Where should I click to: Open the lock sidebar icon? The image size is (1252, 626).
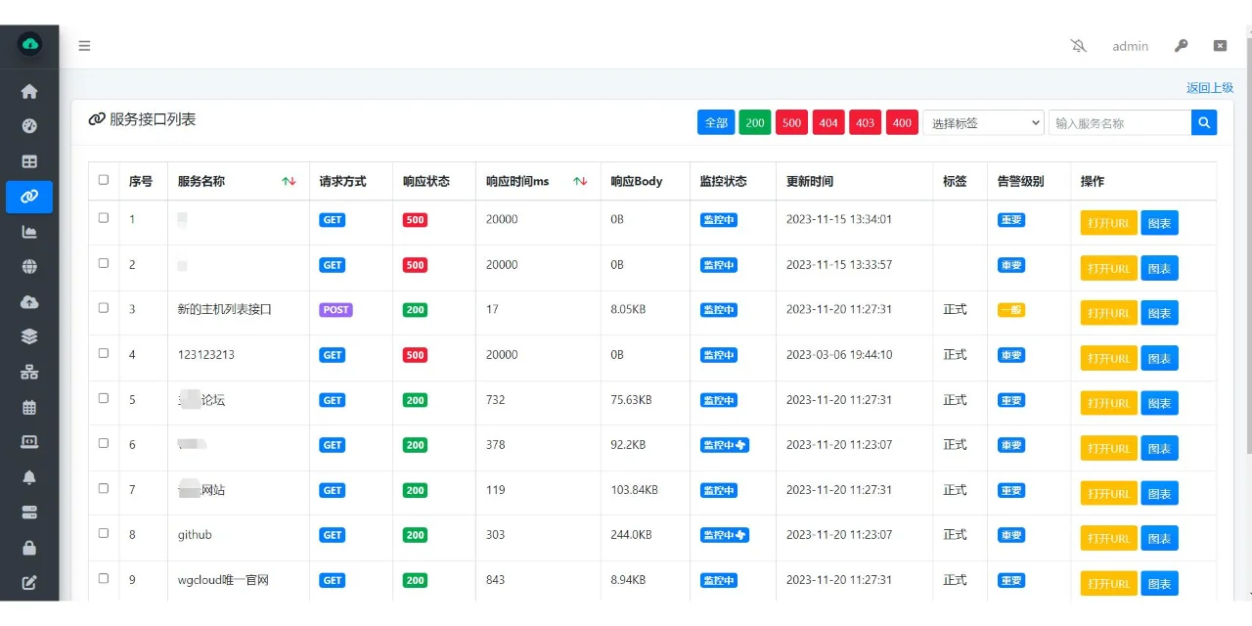point(29,548)
